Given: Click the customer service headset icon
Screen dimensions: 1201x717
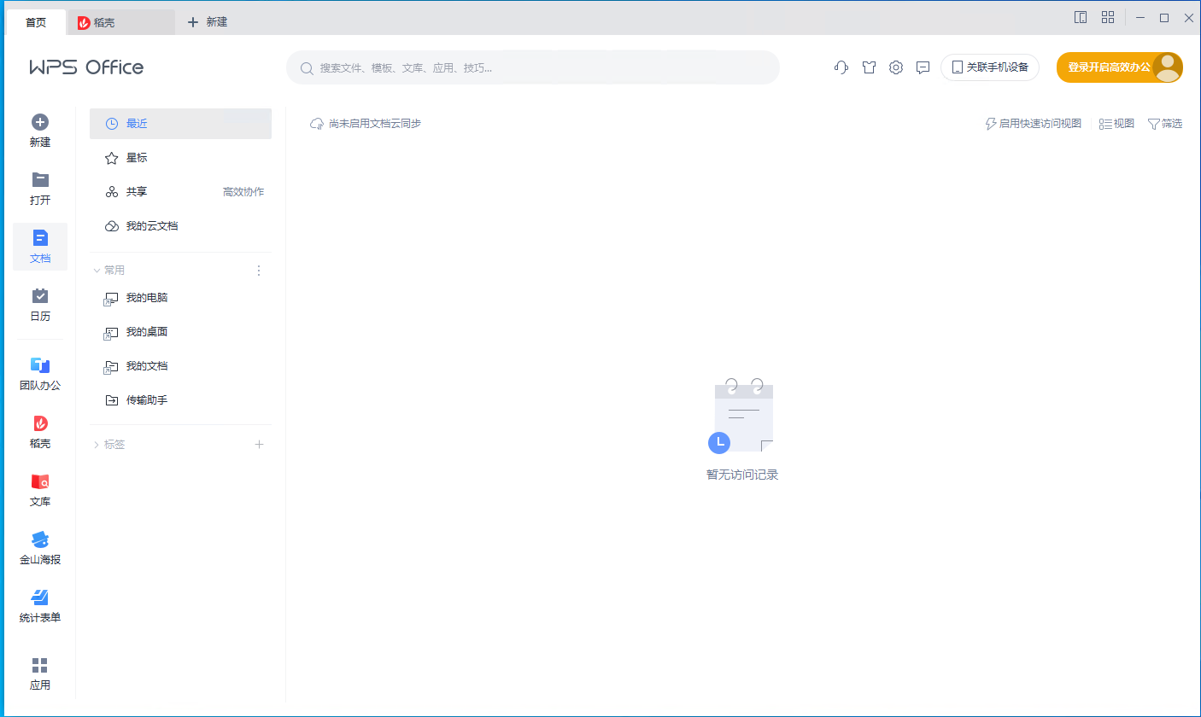Looking at the screenshot, I should pos(841,67).
